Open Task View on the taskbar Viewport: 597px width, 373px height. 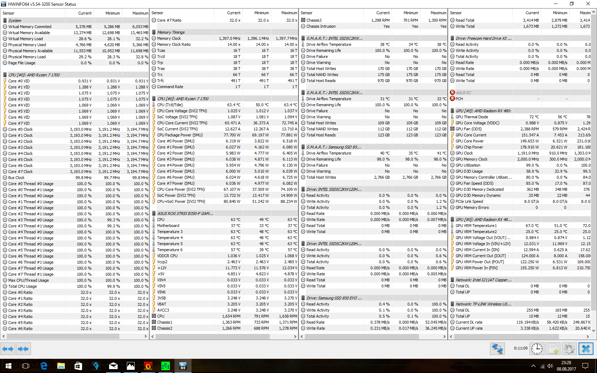tap(26, 366)
